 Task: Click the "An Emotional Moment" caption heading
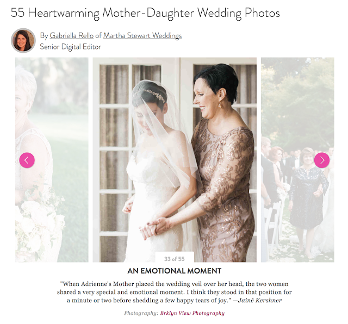point(175,271)
